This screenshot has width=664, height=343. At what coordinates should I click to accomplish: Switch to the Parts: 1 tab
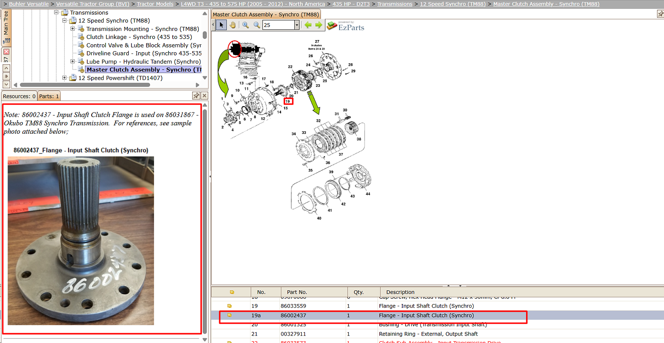click(49, 96)
